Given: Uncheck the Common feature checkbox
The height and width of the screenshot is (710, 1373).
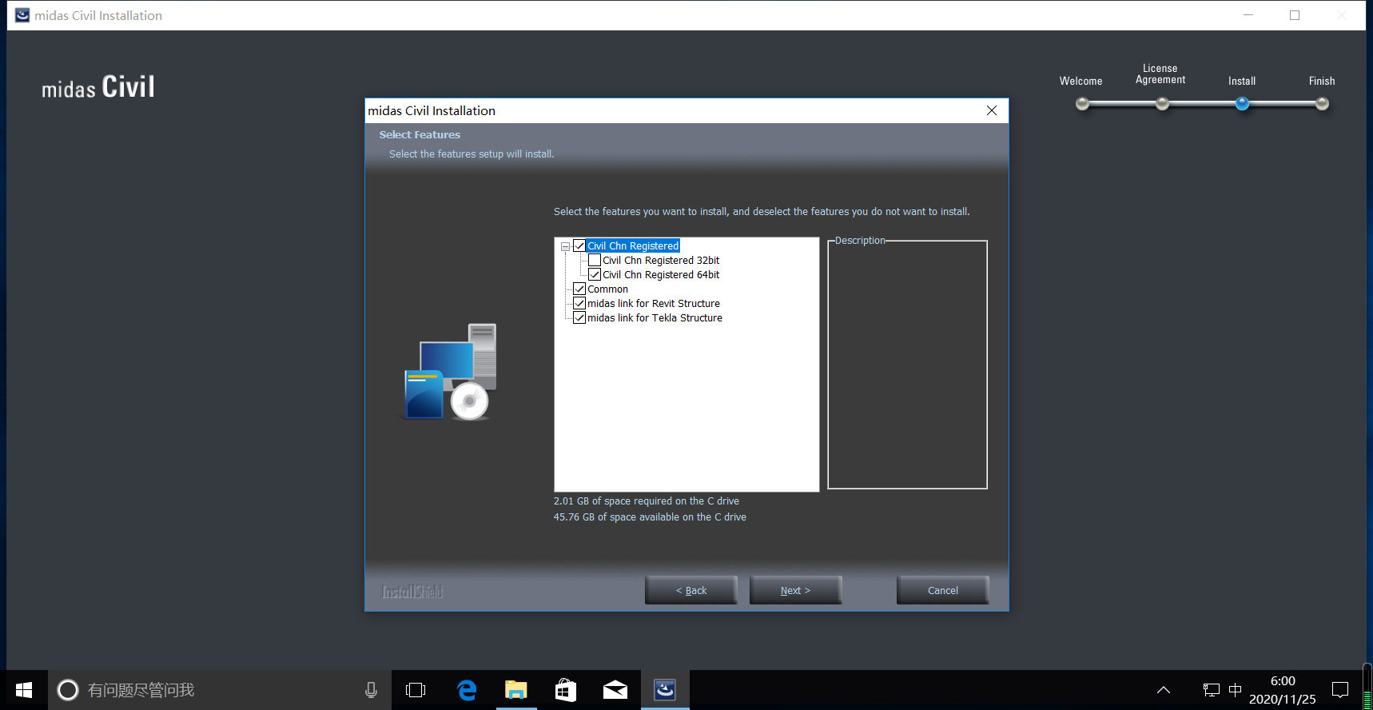Looking at the screenshot, I should coord(579,289).
